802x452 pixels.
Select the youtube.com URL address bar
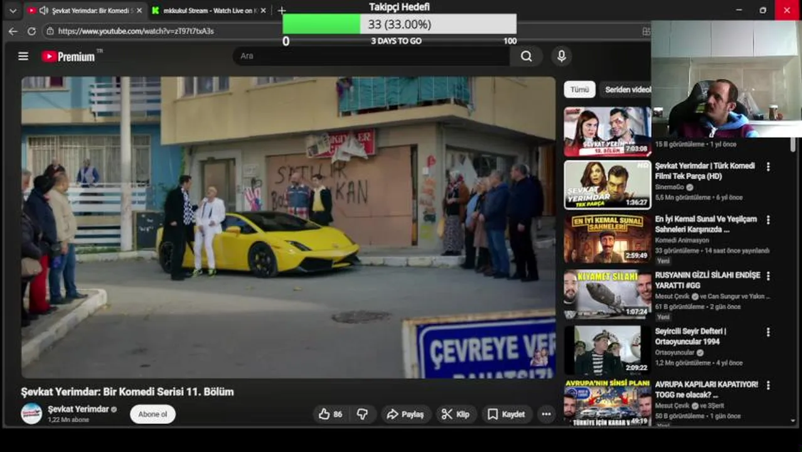tap(136, 31)
